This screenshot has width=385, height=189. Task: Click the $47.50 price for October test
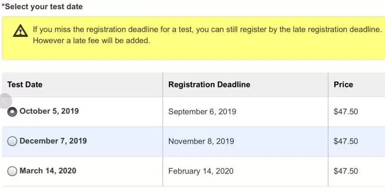click(x=346, y=112)
